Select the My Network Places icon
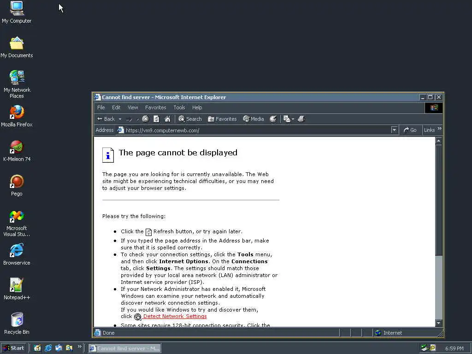Screen dimensions: 472x354 tap(17, 84)
